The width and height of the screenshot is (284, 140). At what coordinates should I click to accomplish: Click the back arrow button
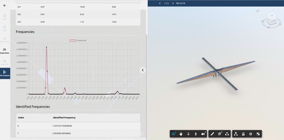point(5,6)
